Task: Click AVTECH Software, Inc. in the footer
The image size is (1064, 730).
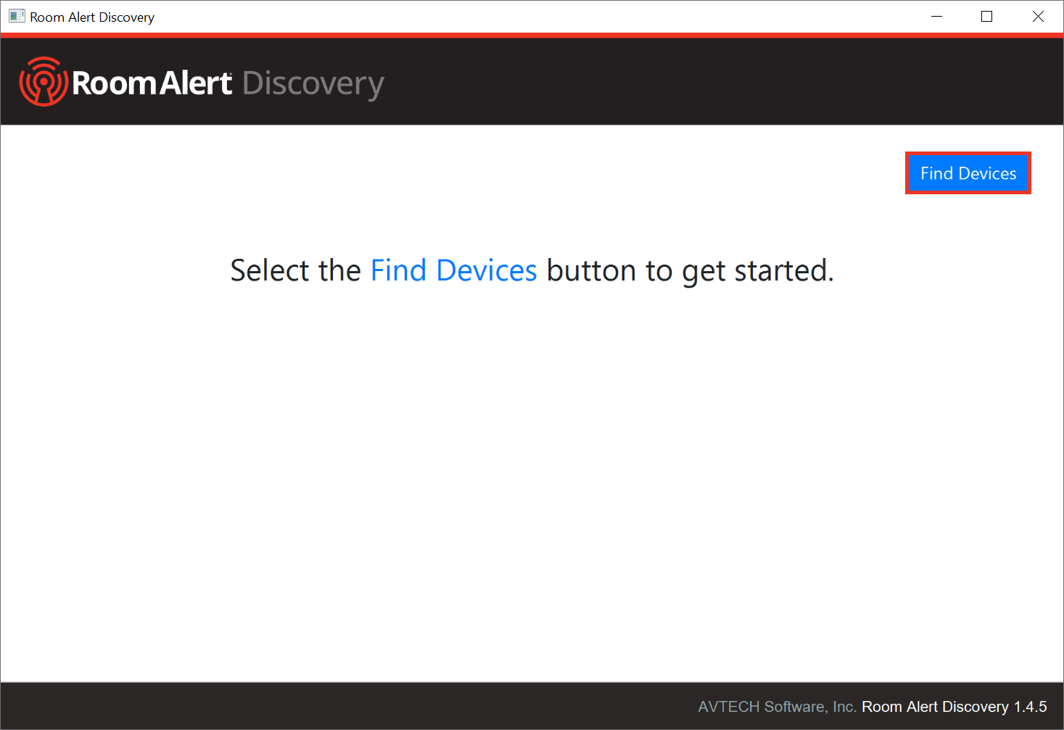Action: 777,707
